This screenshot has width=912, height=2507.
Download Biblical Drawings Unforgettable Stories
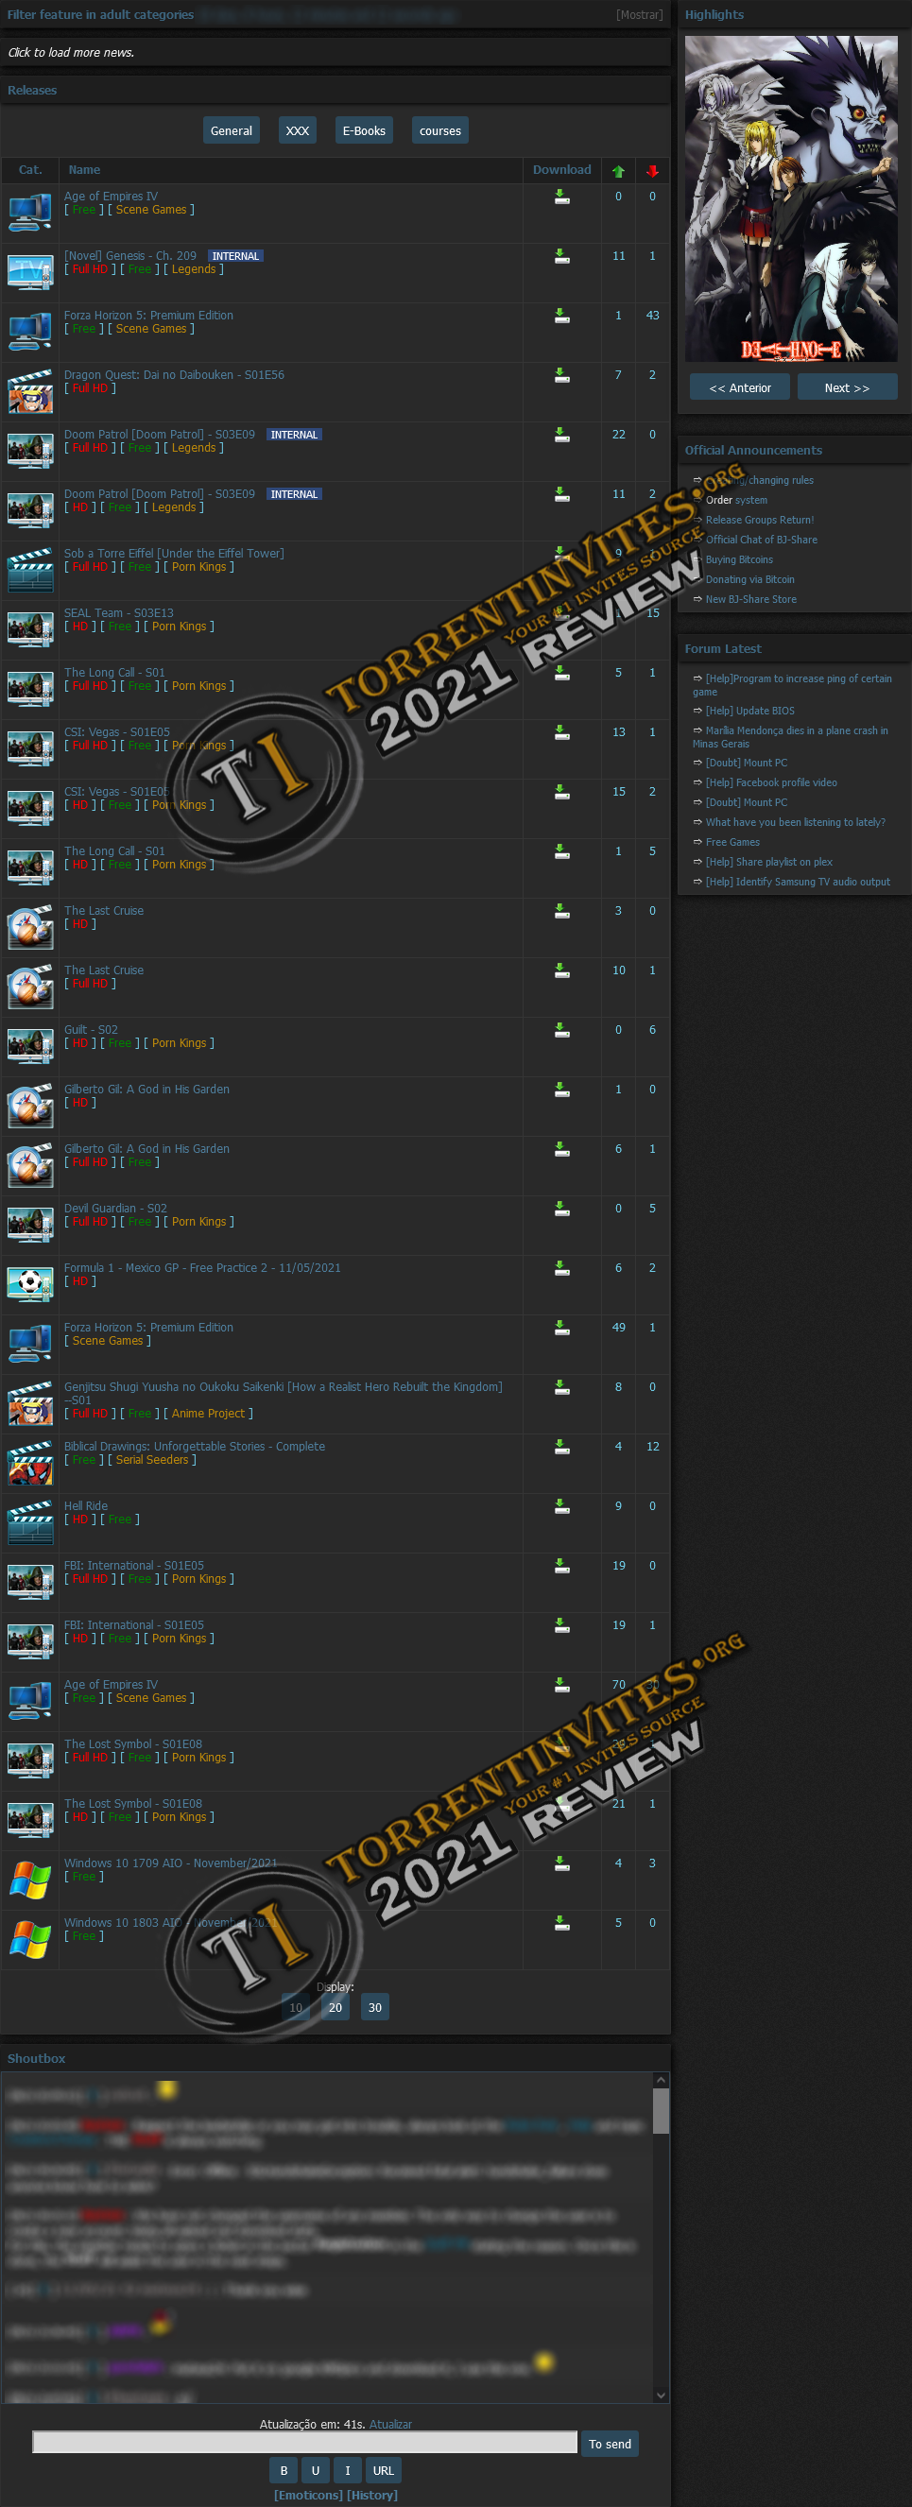(x=561, y=1446)
